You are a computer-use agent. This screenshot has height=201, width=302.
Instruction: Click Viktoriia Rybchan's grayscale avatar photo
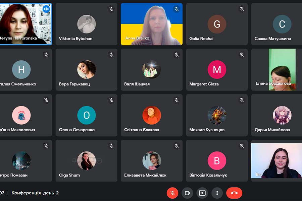tap(87, 24)
